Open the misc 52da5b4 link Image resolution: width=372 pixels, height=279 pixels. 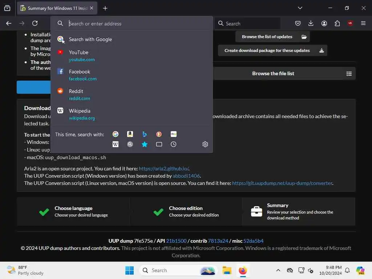[x=253, y=241]
